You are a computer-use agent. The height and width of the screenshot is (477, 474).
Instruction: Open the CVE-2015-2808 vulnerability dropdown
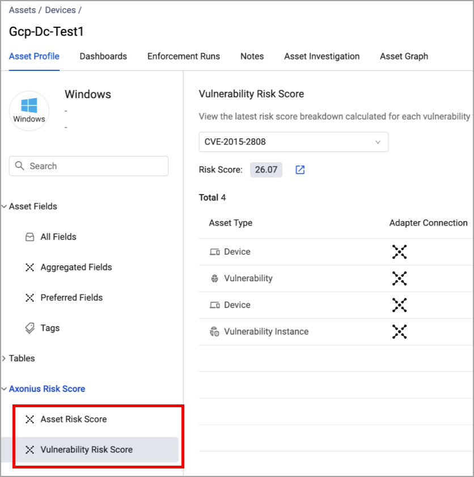tap(294, 142)
